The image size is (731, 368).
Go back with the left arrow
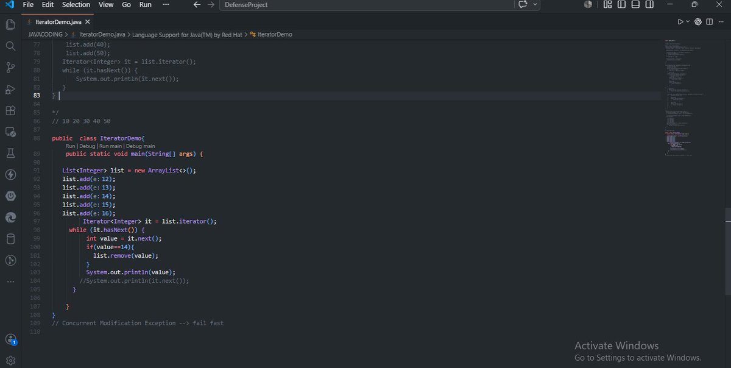[197, 5]
